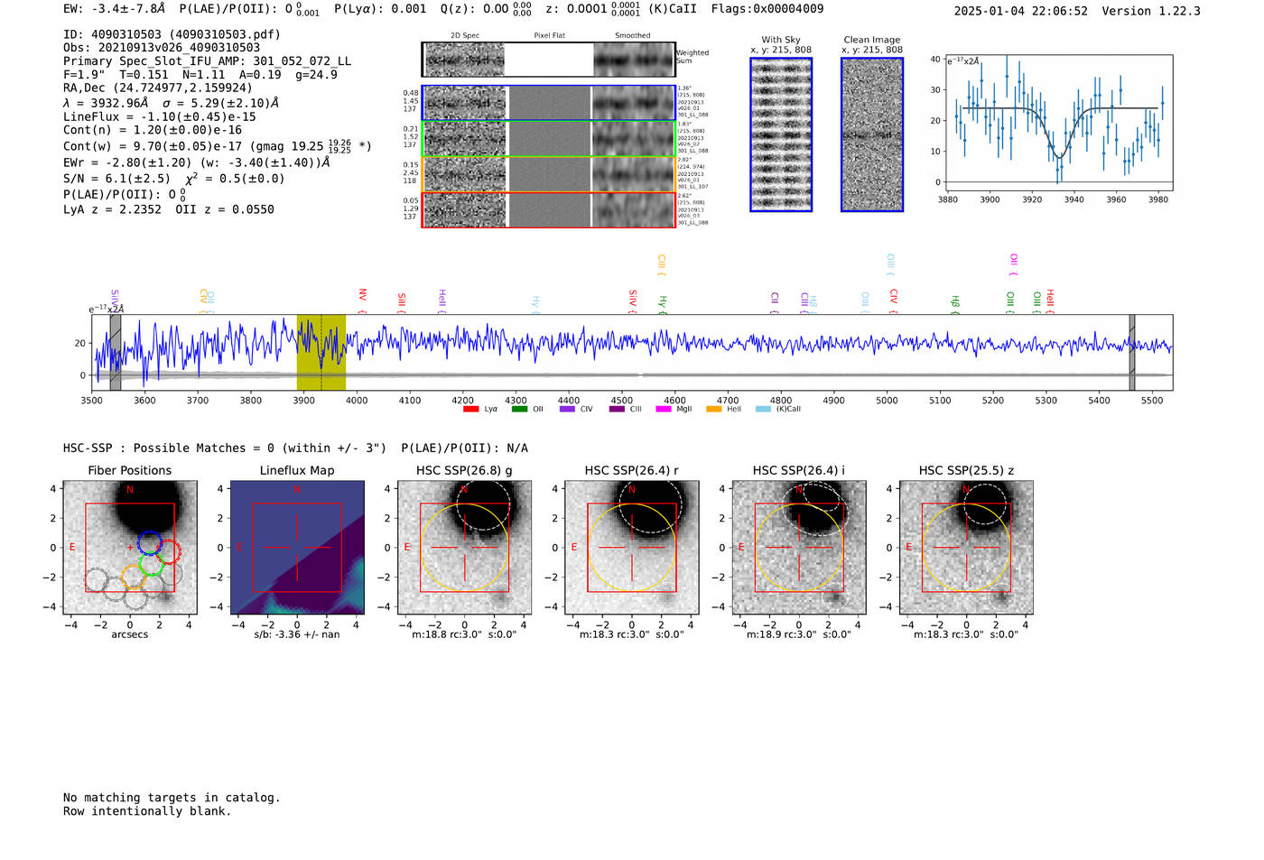1264x860 pixels.
Task: Open the HSC SSP(26.4) r cutout
Action: coord(631,548)
